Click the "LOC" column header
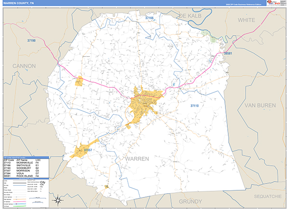 [38, 160]
